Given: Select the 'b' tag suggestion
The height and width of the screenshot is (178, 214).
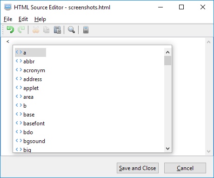Looking at the screenshot, I should pyautogui.click(x=21, y=106).
